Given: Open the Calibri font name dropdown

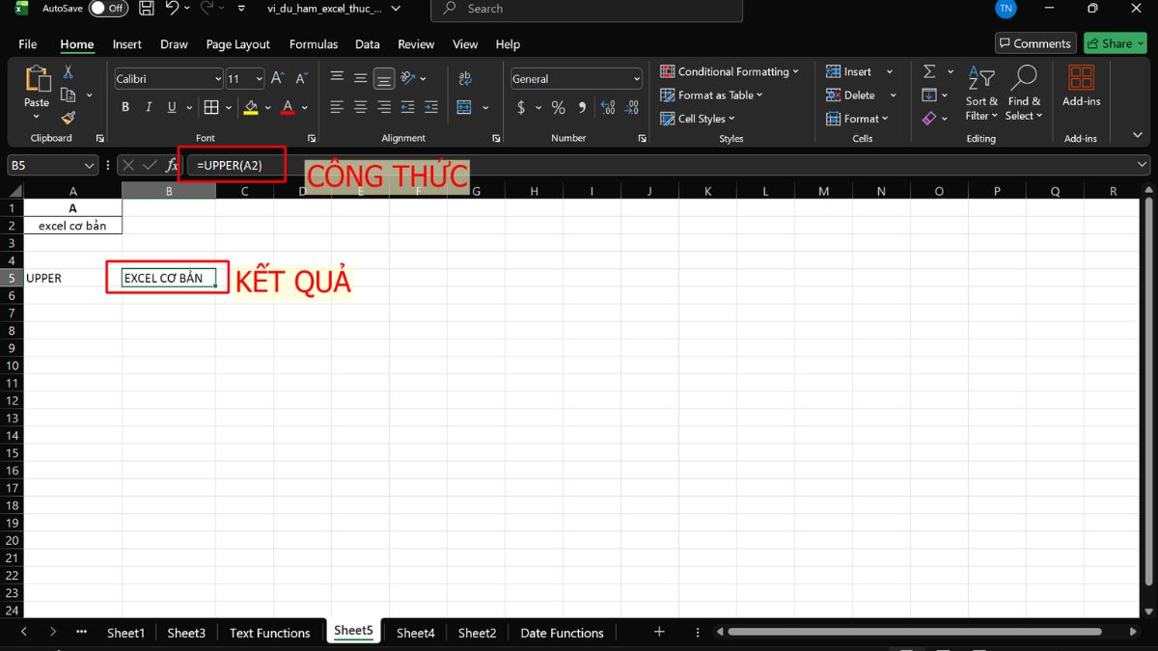Looking at the screenshot, I should click(169, 79).
